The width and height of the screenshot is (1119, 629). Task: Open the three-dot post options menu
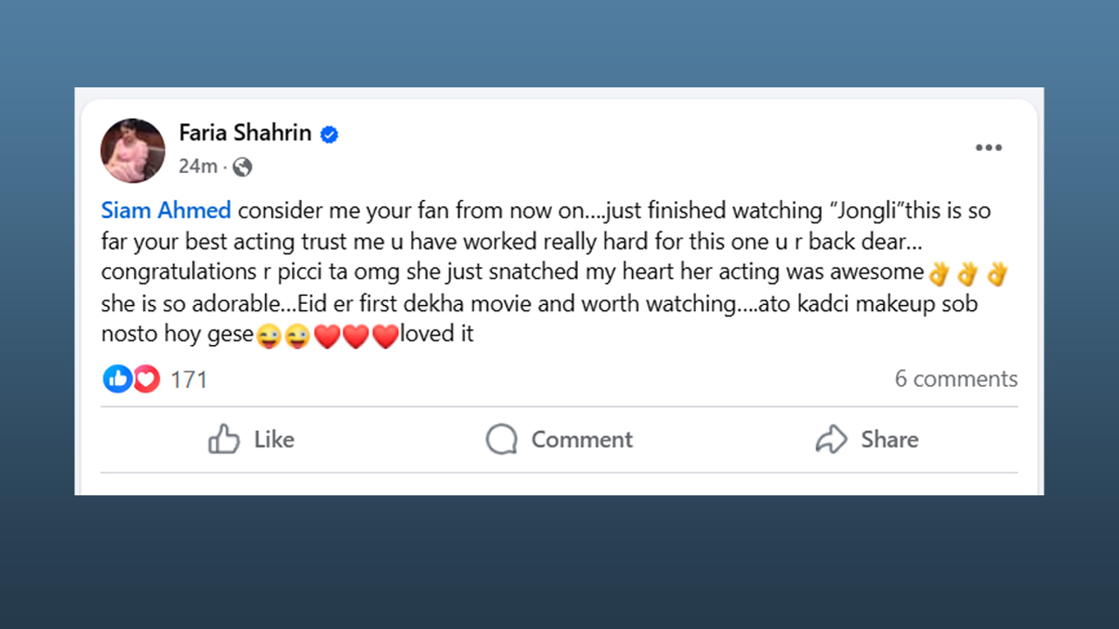click(989, 148)
